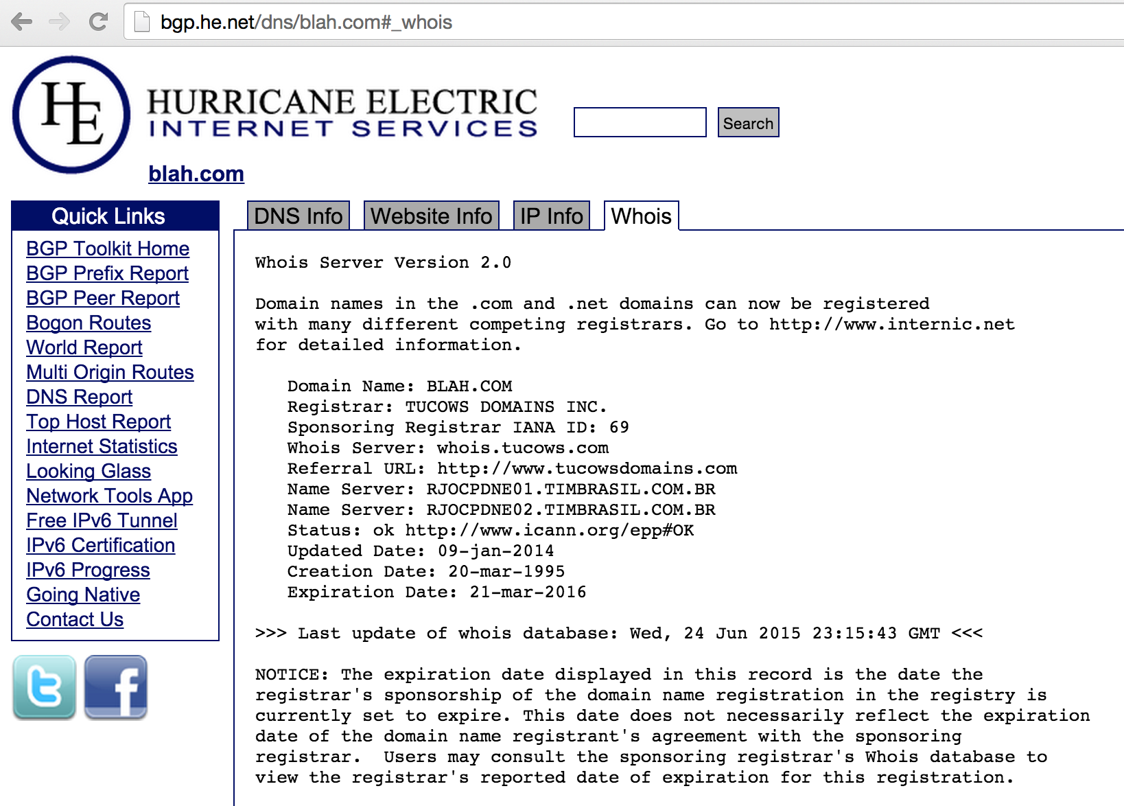Click the blah.com domain heading link

point(196,174)
